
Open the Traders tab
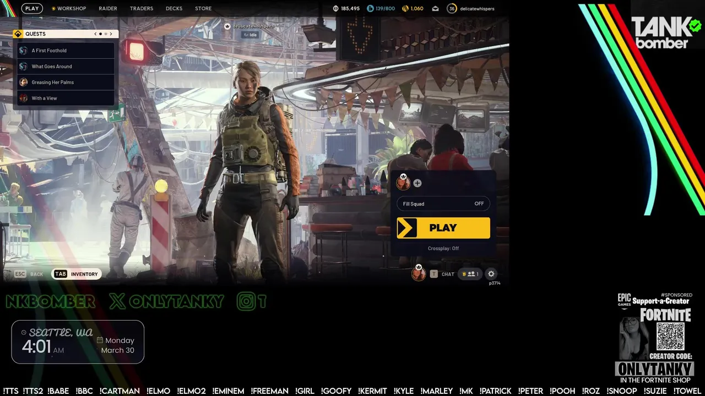142,8
